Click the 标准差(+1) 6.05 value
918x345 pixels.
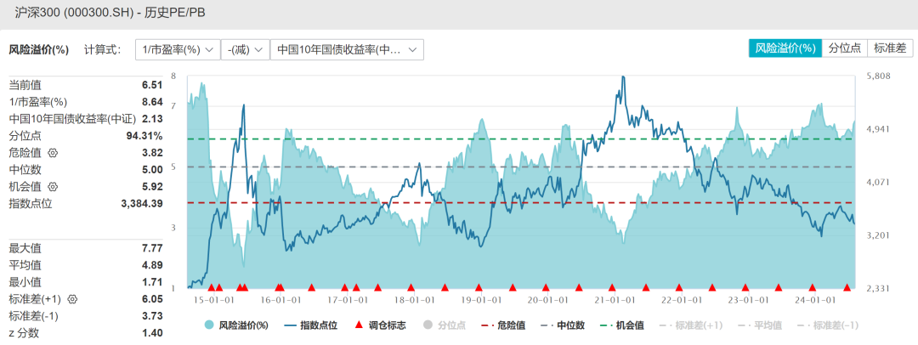tap(151, 299)
